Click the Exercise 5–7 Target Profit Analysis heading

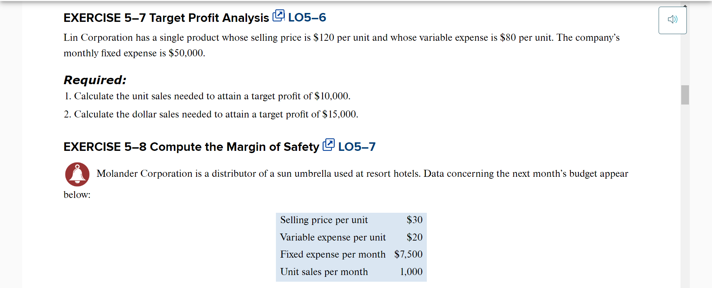(x=166, y=18)
